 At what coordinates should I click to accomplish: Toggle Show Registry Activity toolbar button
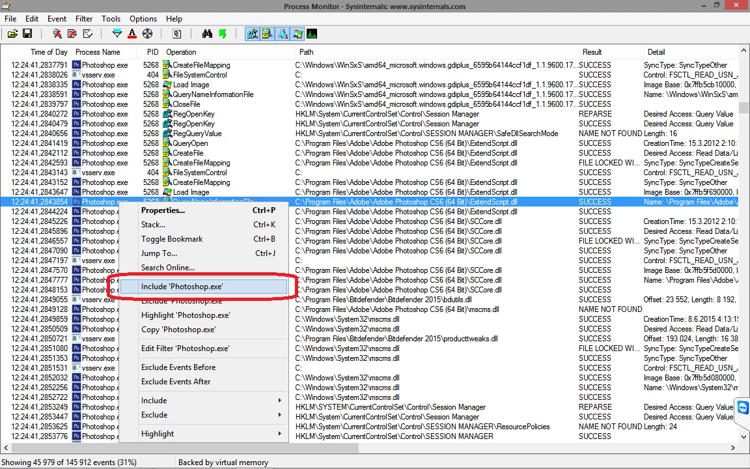(x=252, y=33)
